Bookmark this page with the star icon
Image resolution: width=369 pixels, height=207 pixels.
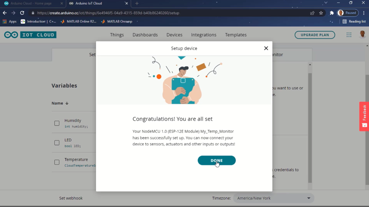point(321,13)
